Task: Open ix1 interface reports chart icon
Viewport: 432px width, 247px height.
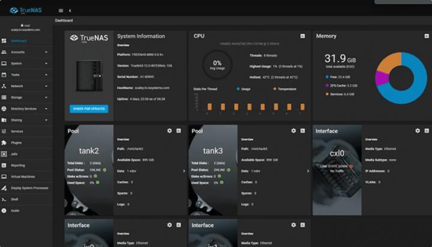Action: pyautogui.click(x=302, y=225)
